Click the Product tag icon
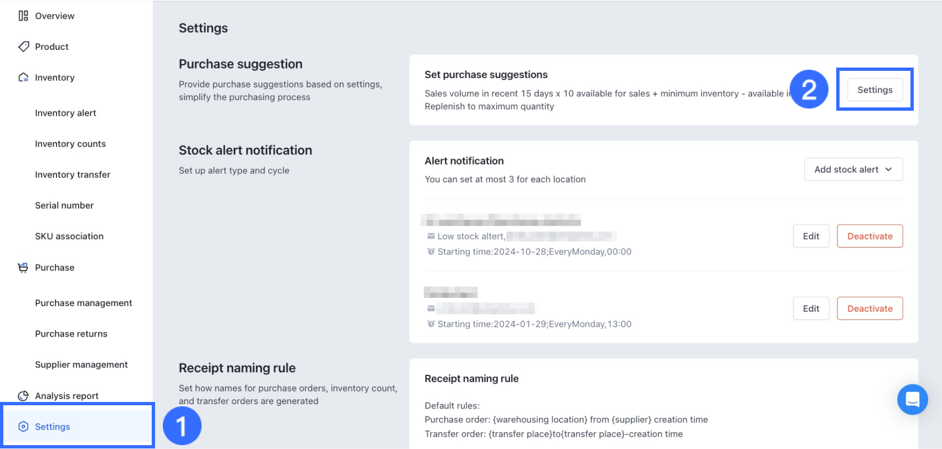 click(x=23, y=47)
